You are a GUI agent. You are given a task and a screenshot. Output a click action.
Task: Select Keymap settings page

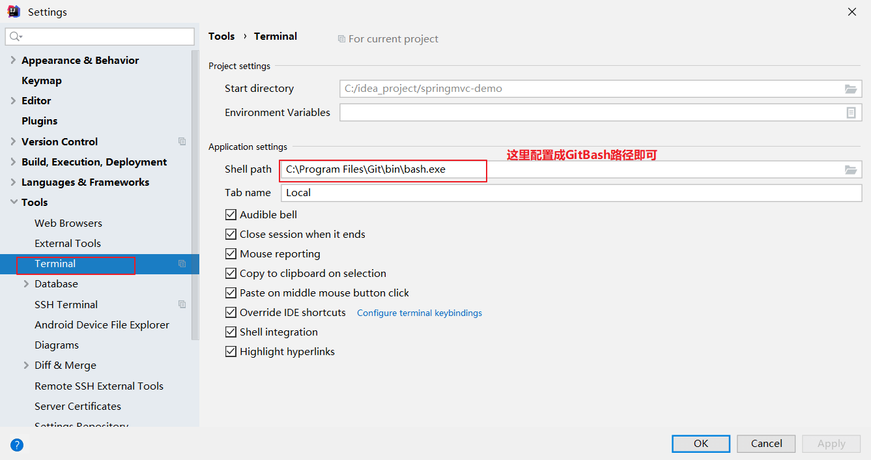42,81
